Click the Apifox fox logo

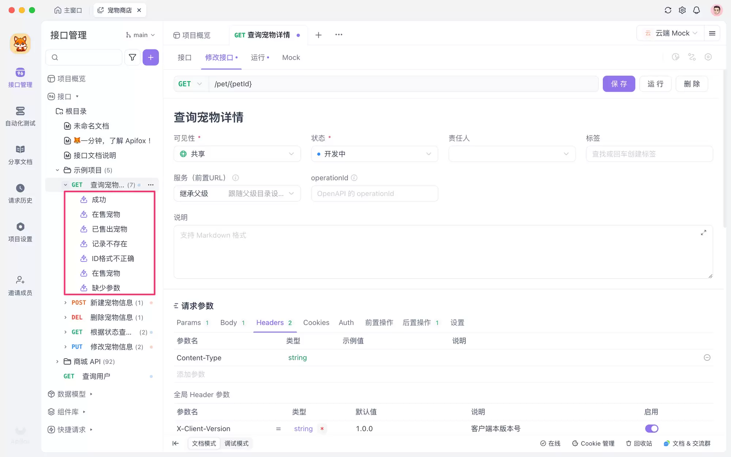[20, 44]
